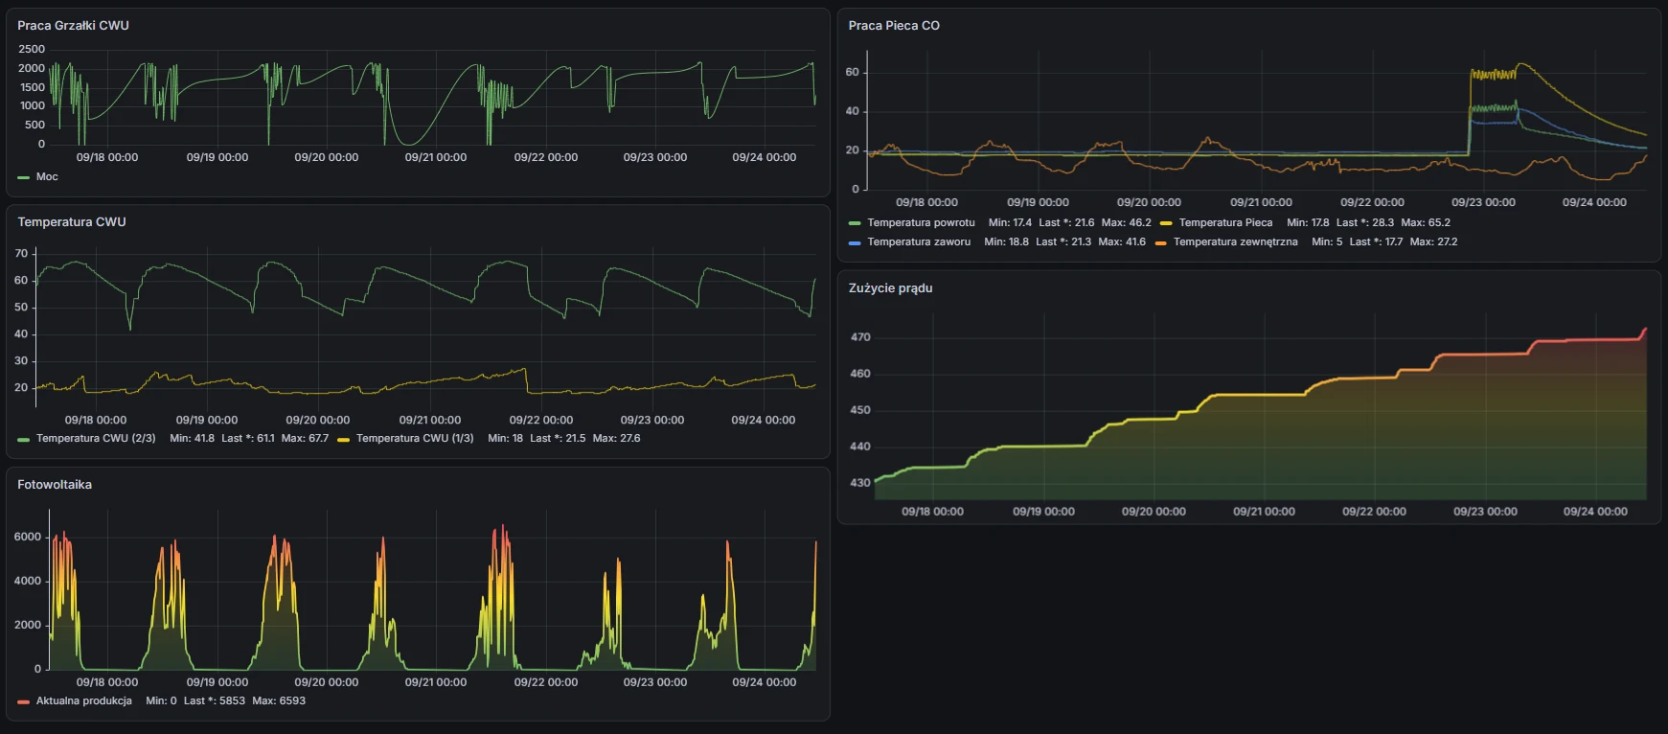Toggle Temperatura CWU (1/3) legend series
1668x734 pixels.
[415, 439]
